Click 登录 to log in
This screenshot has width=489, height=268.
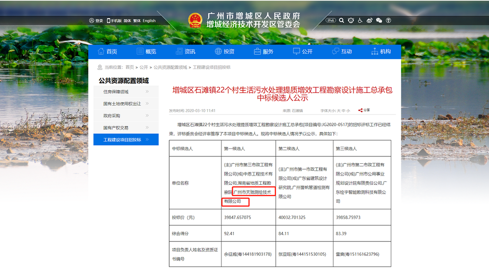[96, 21]
